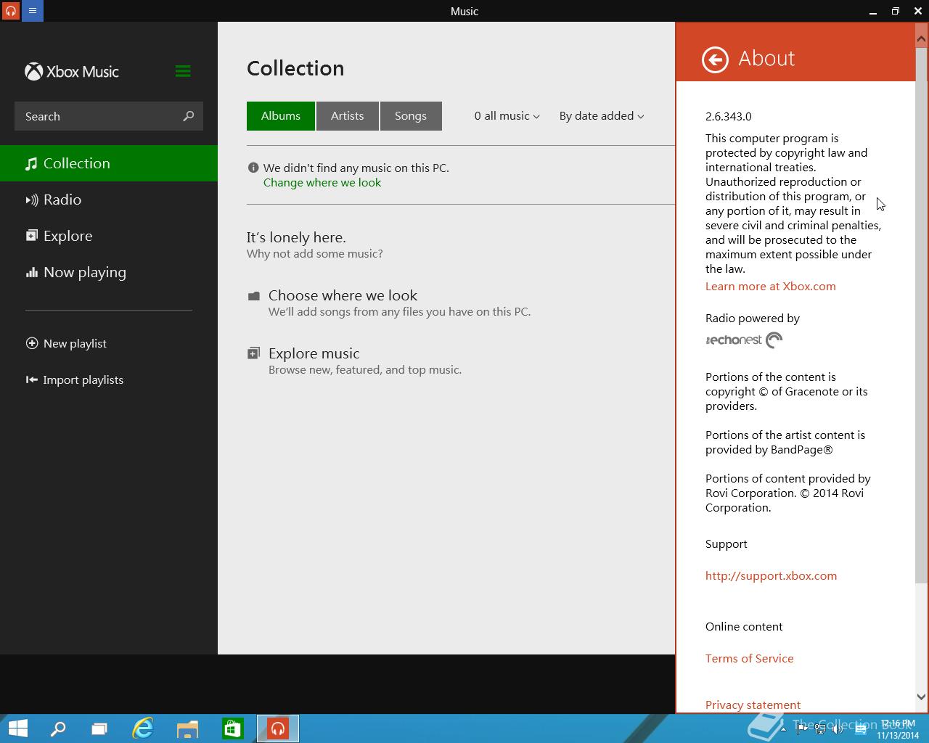Click the folder icon beside Choose where we look

253,296
